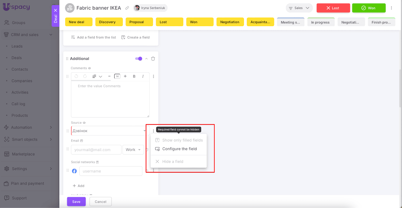Click Create a field link
402x208 pixels.
tap(136, 37)
